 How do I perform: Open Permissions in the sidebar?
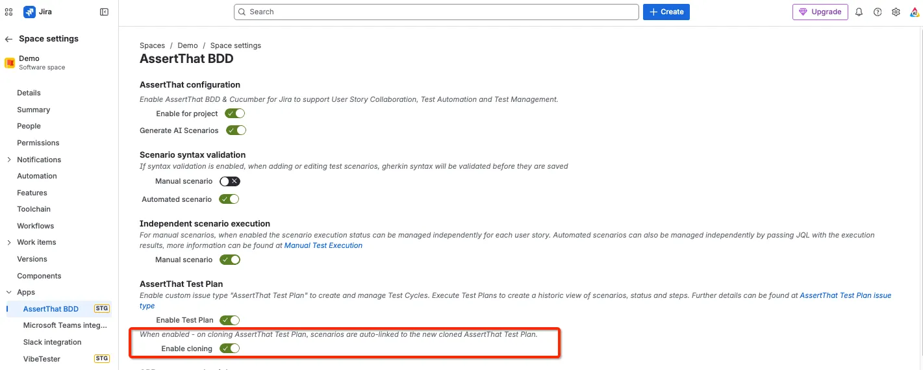click(38, 143)
